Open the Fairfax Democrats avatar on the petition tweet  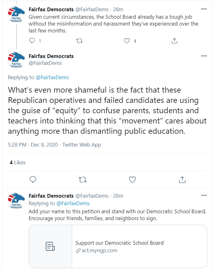16,200
